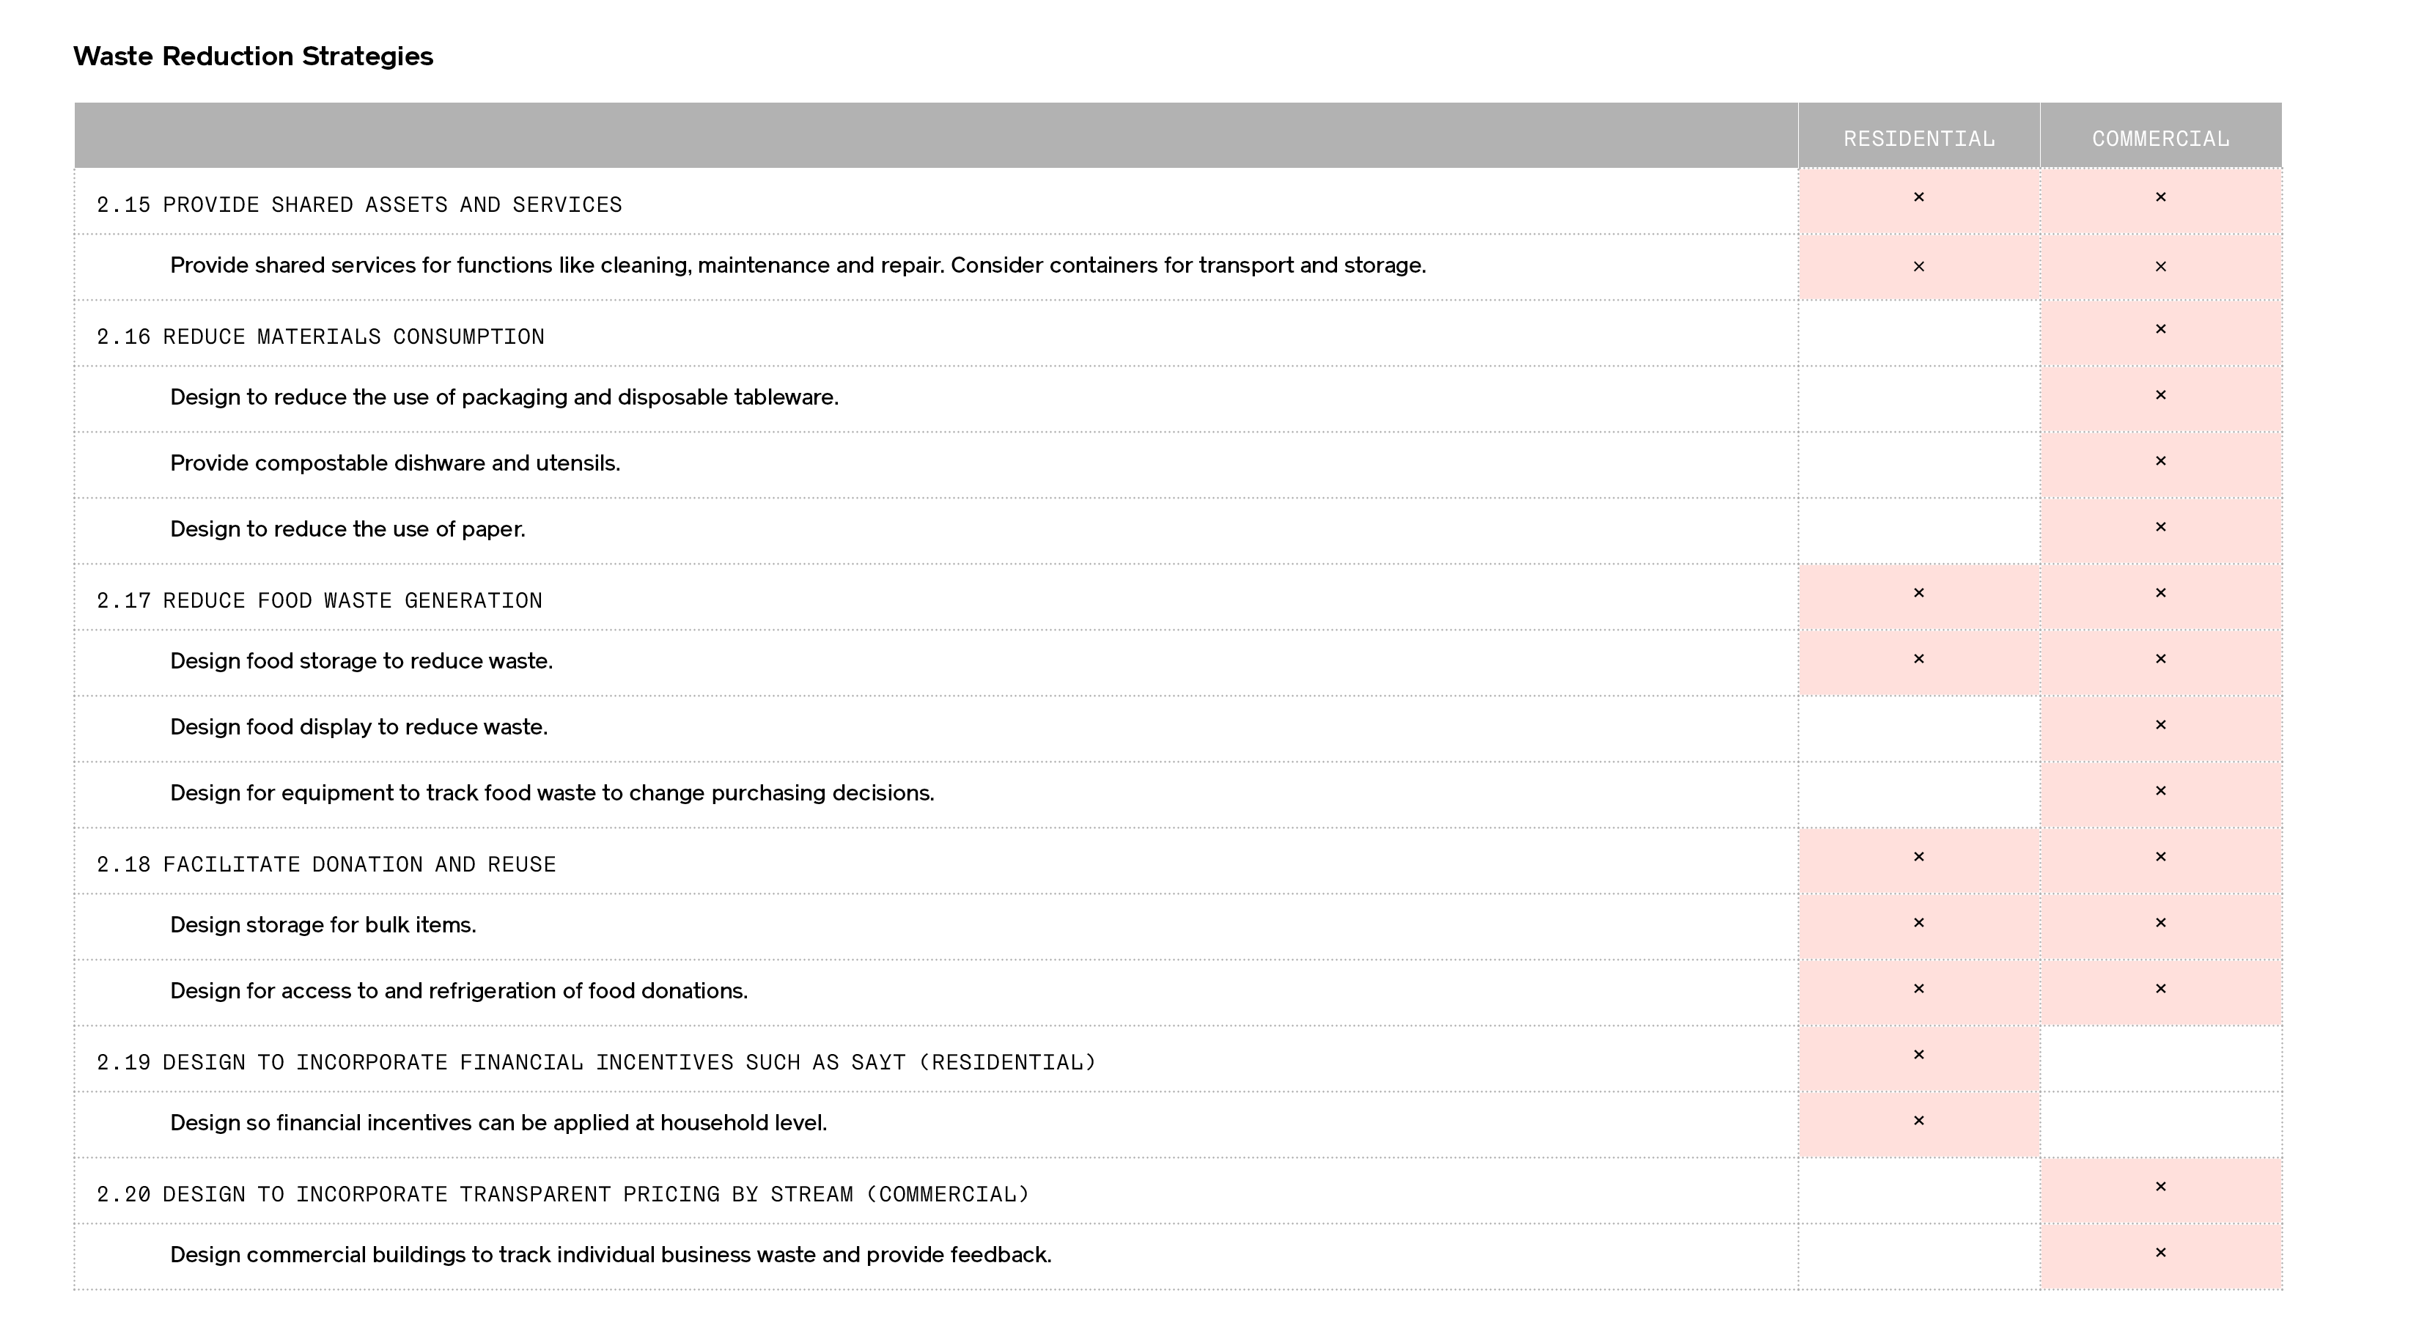Click the Commercial X for compostable dishware row
Viewport: 2419px width, 1337px height.
click(2161, 461)
